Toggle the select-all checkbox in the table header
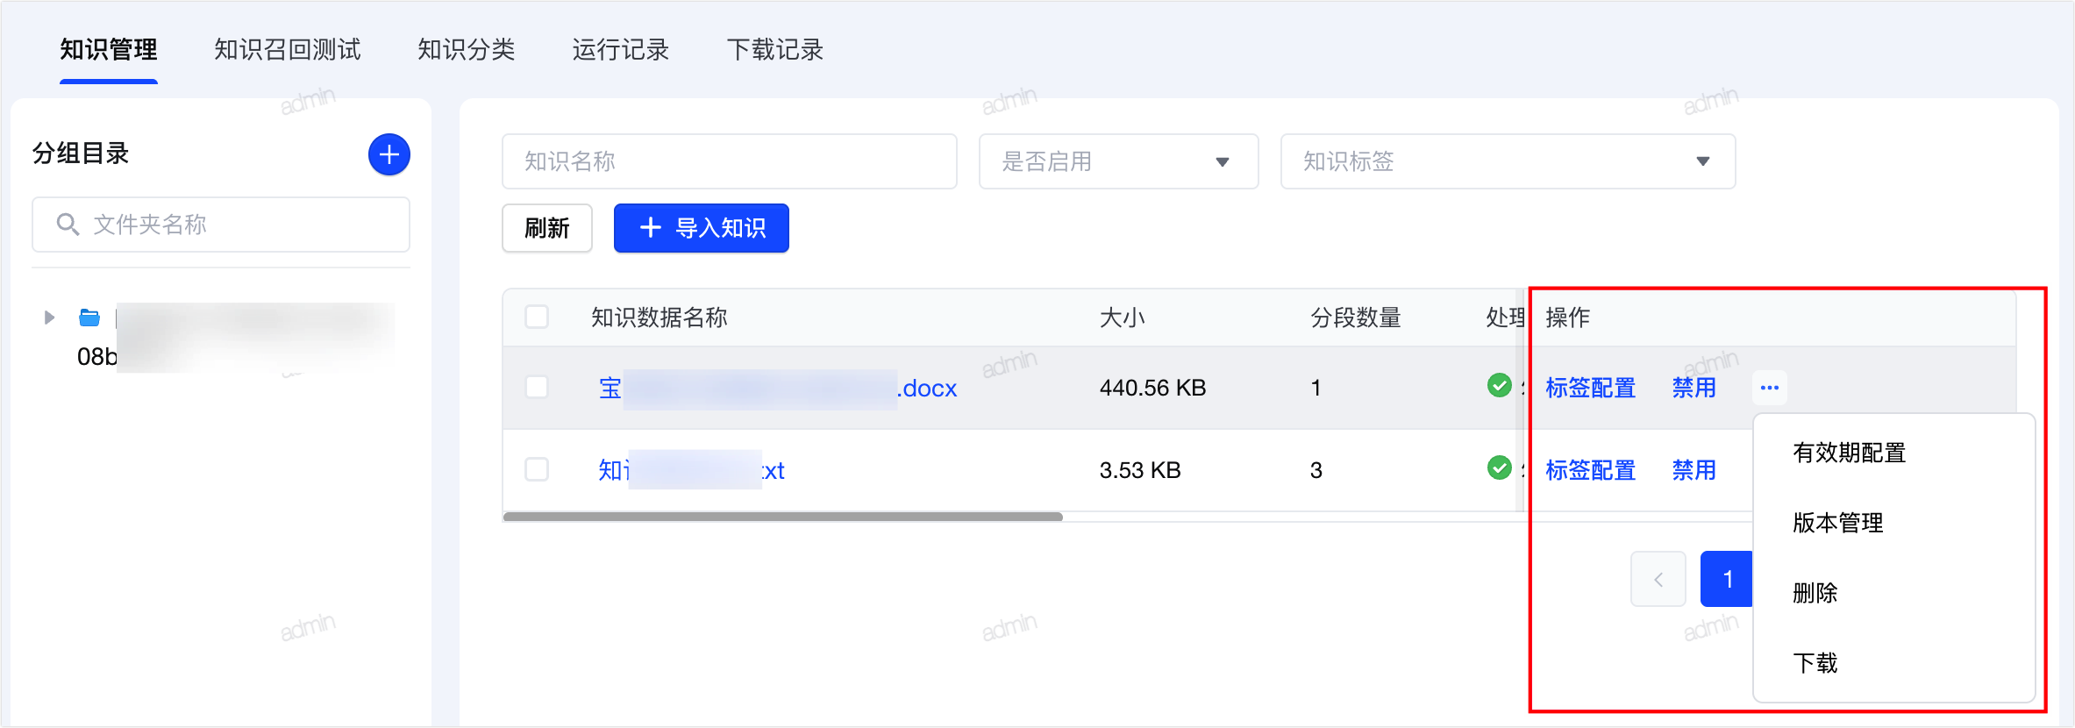This screenshot has height=728, width=2075. click(537, 317)
